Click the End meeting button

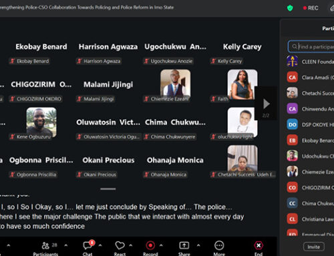coord(259,249)
